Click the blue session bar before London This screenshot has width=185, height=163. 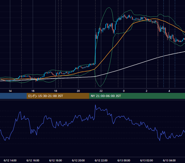pos(13,96)
